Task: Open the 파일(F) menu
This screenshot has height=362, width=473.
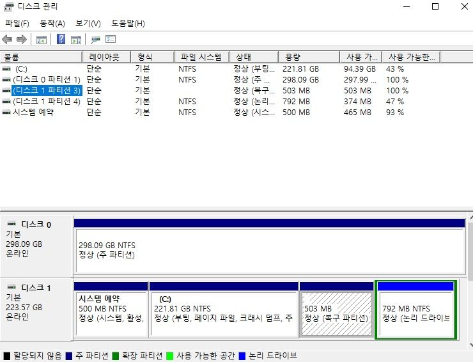Action: 17,24
